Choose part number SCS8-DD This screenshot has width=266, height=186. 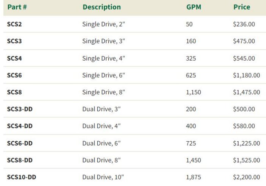click(x=20, y=160)
